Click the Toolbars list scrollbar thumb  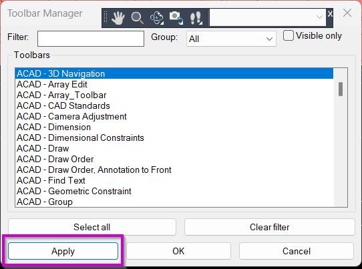(341, 89)
